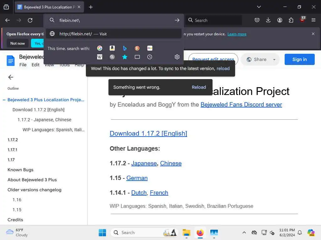Go back with the browser back arrow
This screenshot has width=321, height=240.
[x=8, y=20]
